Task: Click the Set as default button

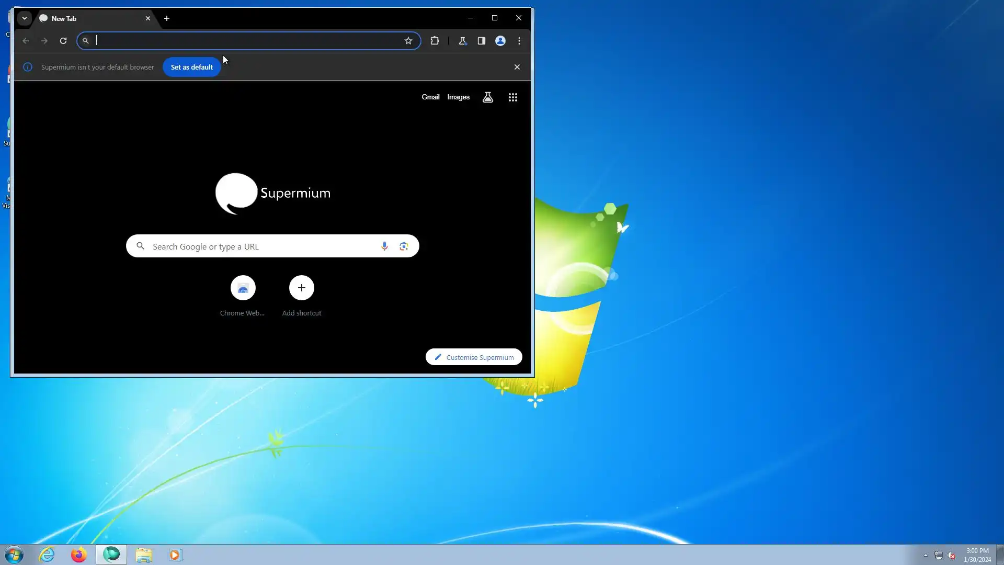Action: click(191, 67)
